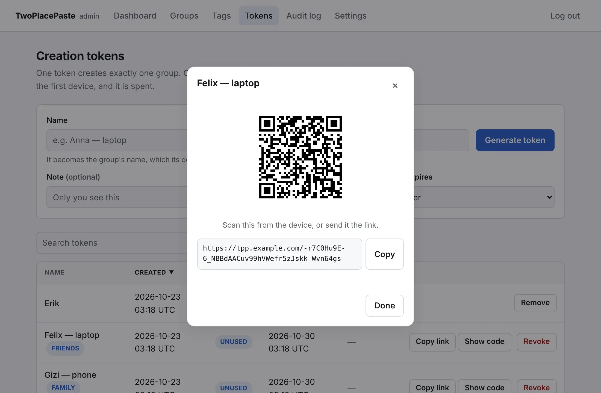Open the Audit log
The image size is (601, 393).
tap(304, 16)
